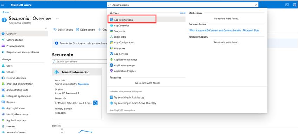Open Azure AD Connect documentation link
The image size is (298, 134).
click(224, 30)
